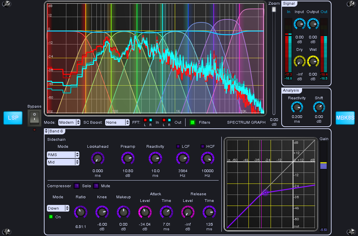Click the Sidechain Lookahead knob
Viewport: 358px width, 236px height.
pos(97,158)
